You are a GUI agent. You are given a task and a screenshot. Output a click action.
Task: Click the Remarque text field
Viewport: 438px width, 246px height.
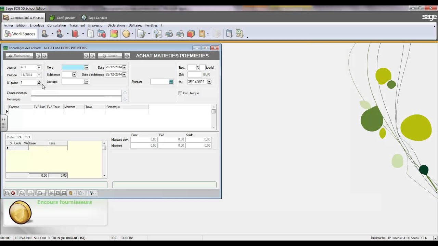pyautogui.click(x=76, y=99)
